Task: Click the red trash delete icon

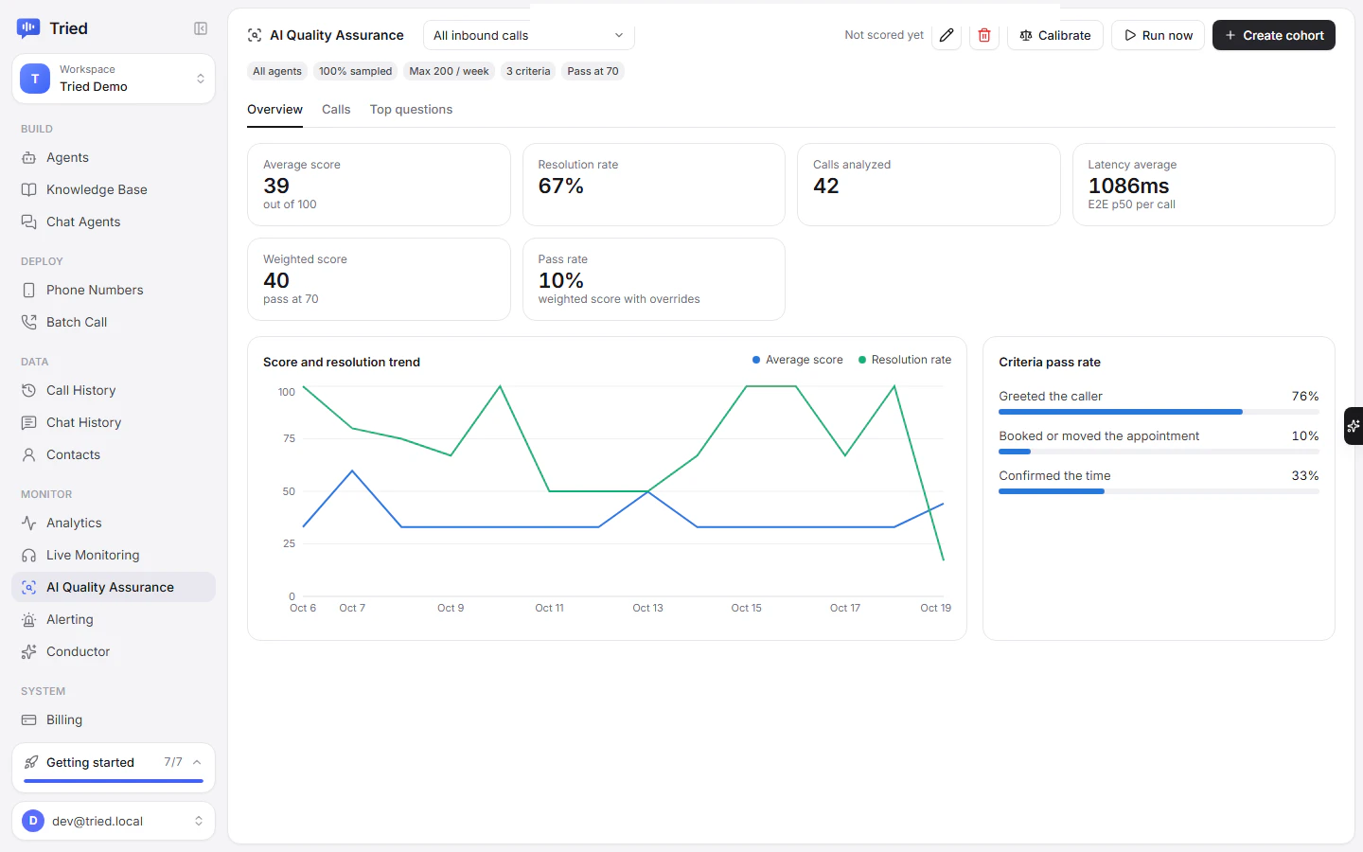Action: point(984,35)
